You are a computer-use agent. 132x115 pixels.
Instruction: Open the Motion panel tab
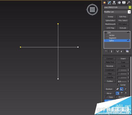119,3
